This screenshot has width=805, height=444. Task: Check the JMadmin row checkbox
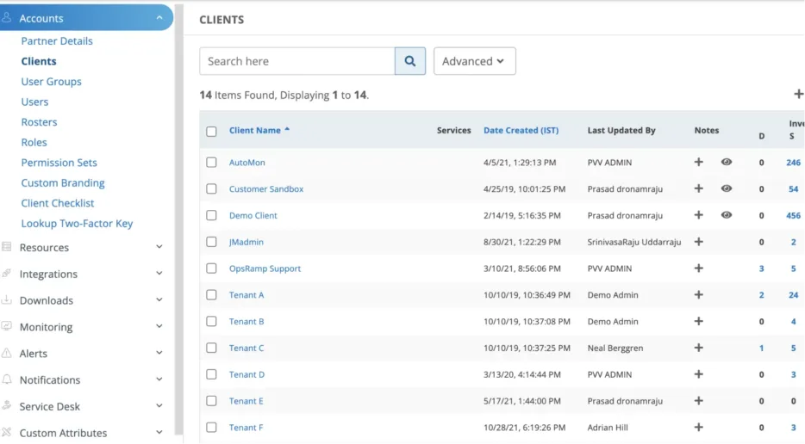click(x=211, y=242)
